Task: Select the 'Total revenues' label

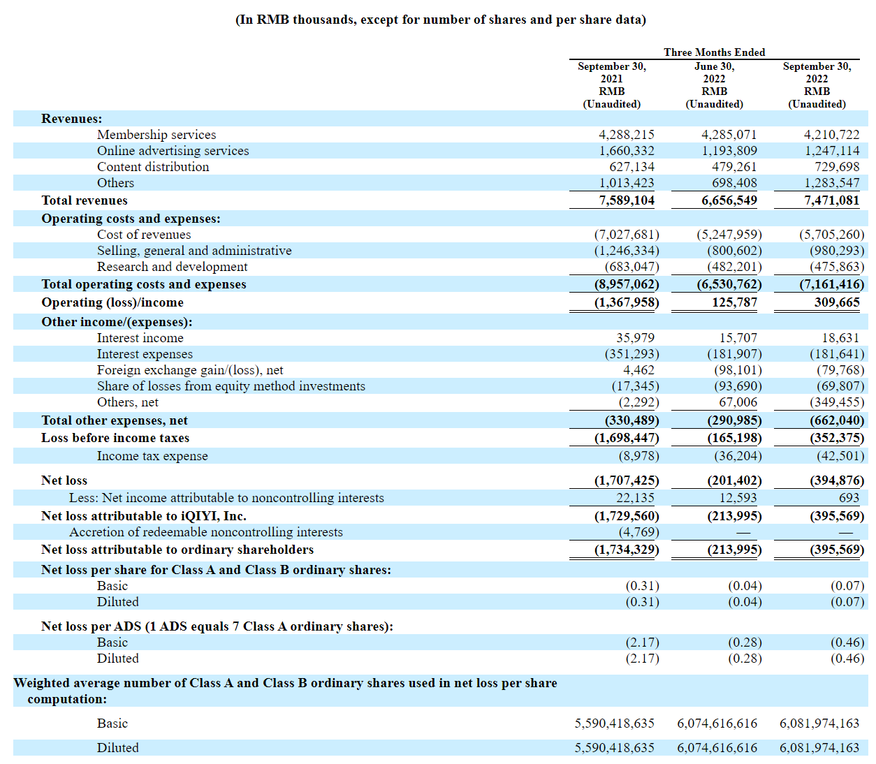Action: (85, 200)
